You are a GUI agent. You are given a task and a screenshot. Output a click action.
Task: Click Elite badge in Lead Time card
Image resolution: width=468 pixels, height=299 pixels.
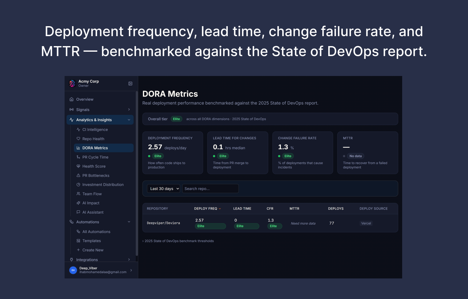click(223, 156)
